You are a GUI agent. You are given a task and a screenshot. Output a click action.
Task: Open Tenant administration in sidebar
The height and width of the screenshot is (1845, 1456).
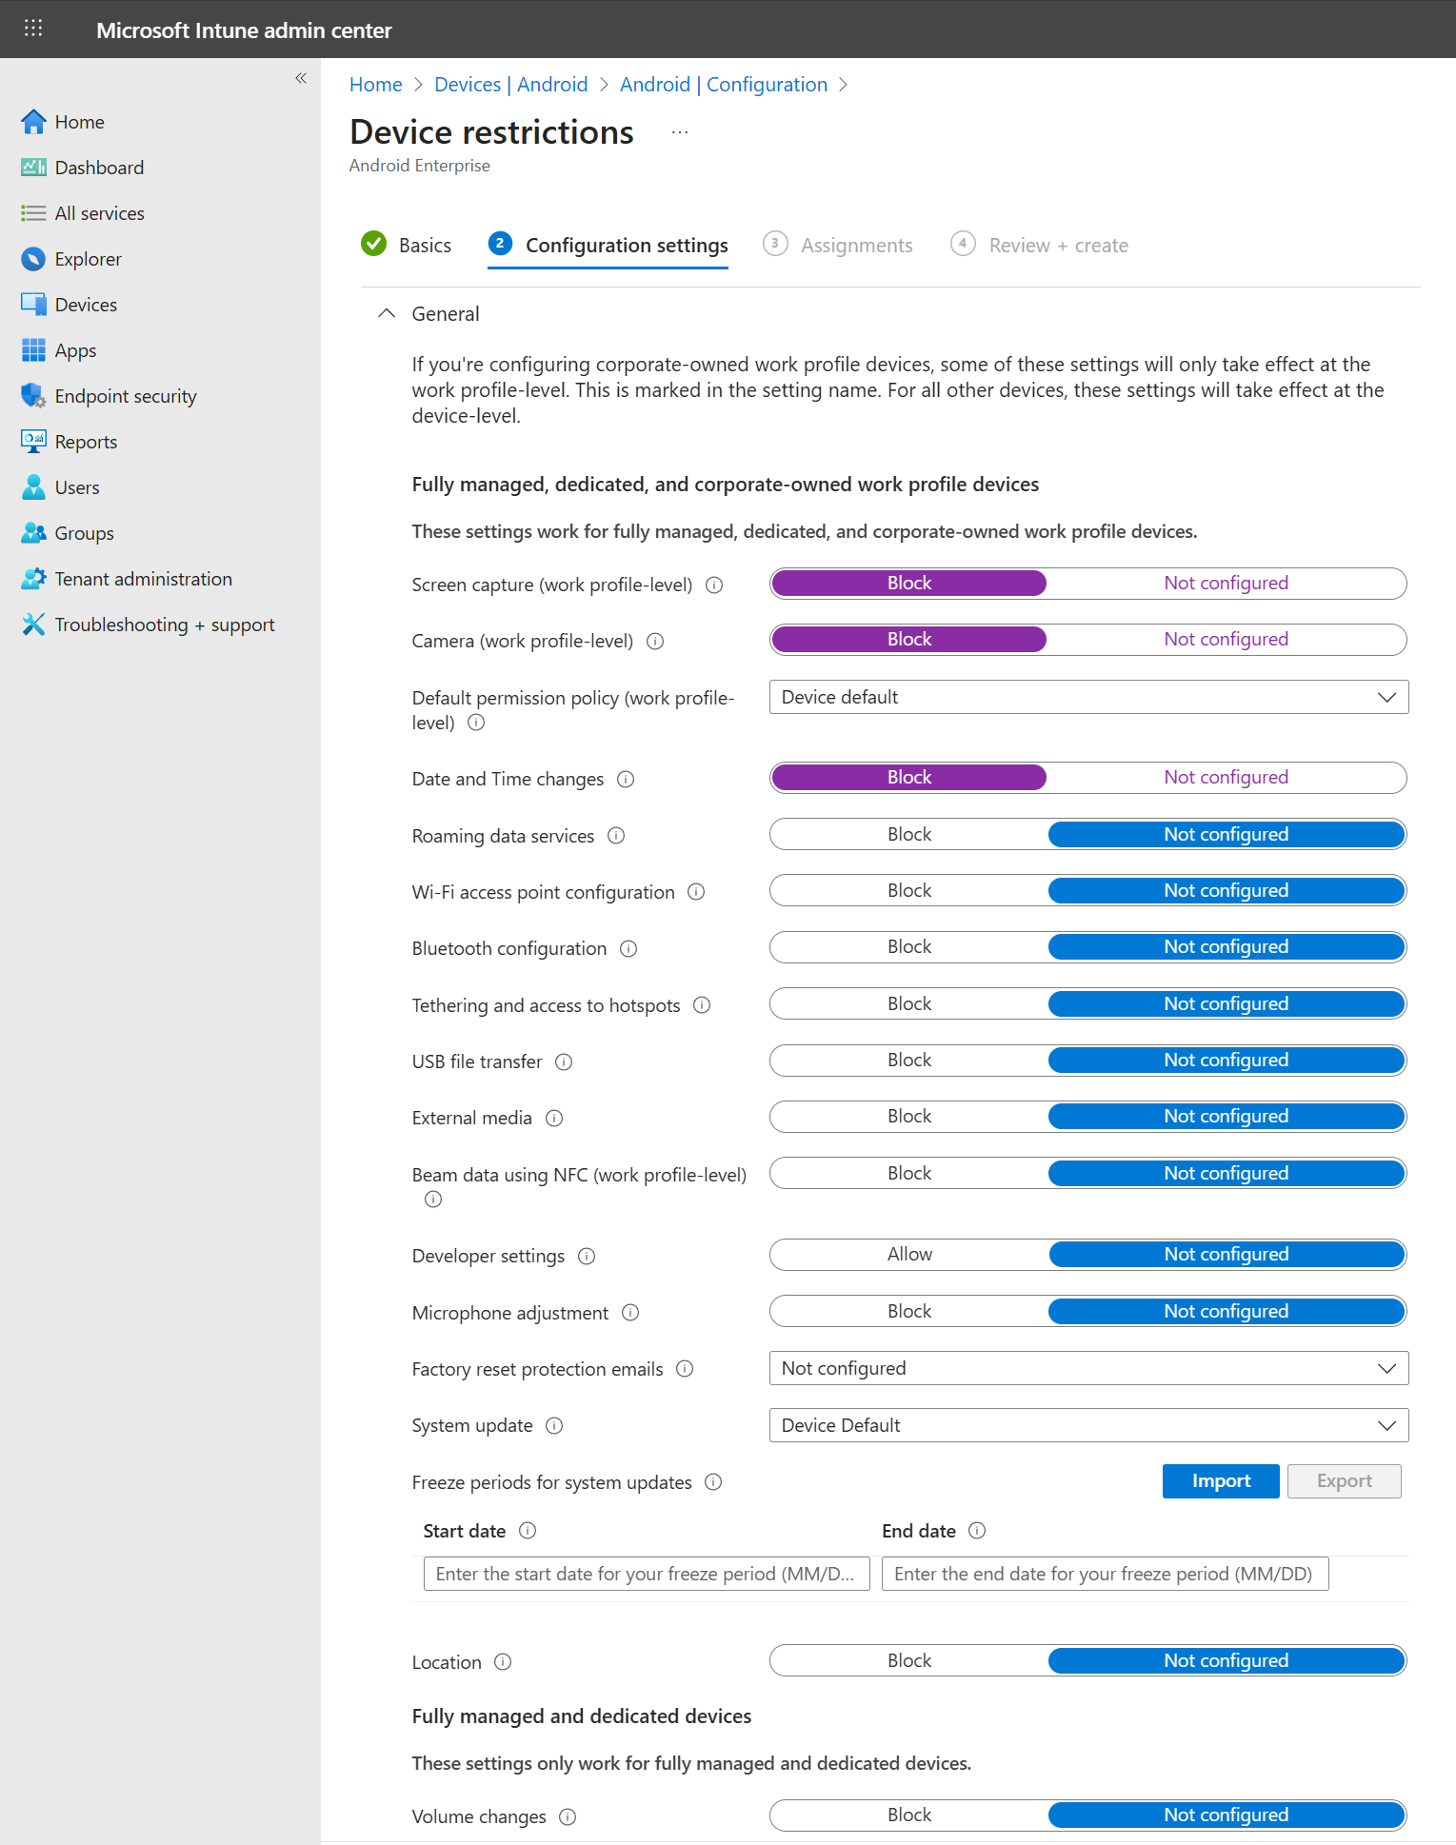coord(144,579)
